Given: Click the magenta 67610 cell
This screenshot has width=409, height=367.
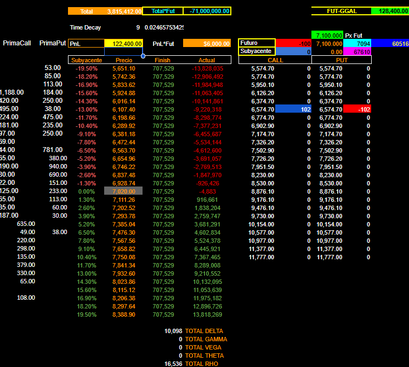Looking at the screenshot, I should [357, 51].
